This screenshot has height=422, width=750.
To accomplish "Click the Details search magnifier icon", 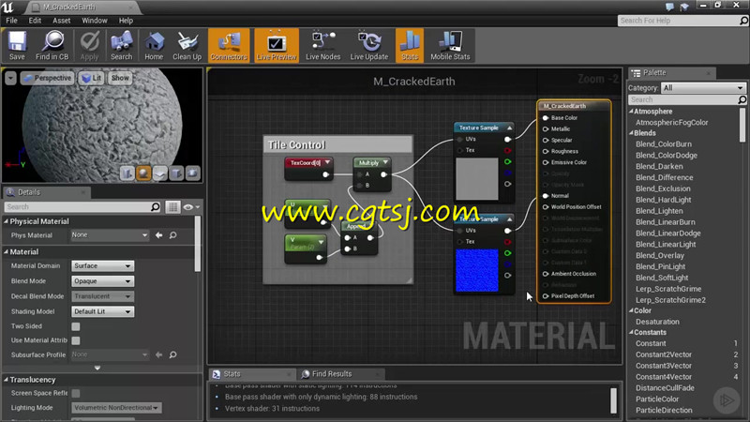I will [x=156, y=206].
